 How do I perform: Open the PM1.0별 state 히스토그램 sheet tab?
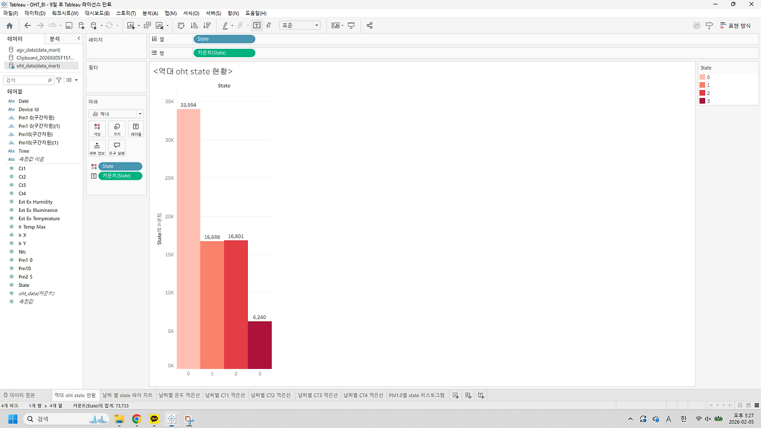coord(417,395)
